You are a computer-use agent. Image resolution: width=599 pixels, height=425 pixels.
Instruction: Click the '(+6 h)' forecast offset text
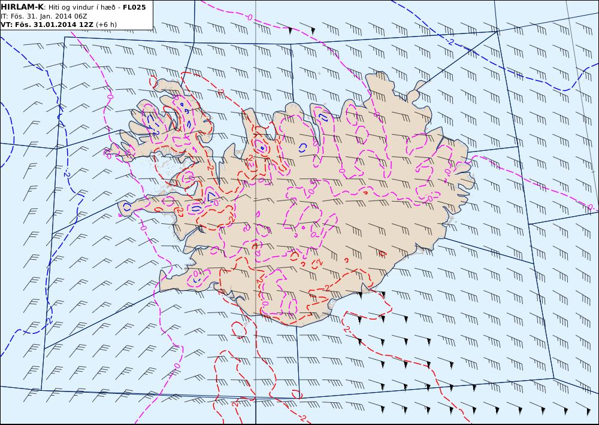point(106,25)
